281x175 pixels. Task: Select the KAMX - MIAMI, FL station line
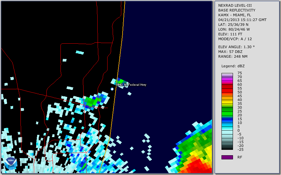click(234, 15)
